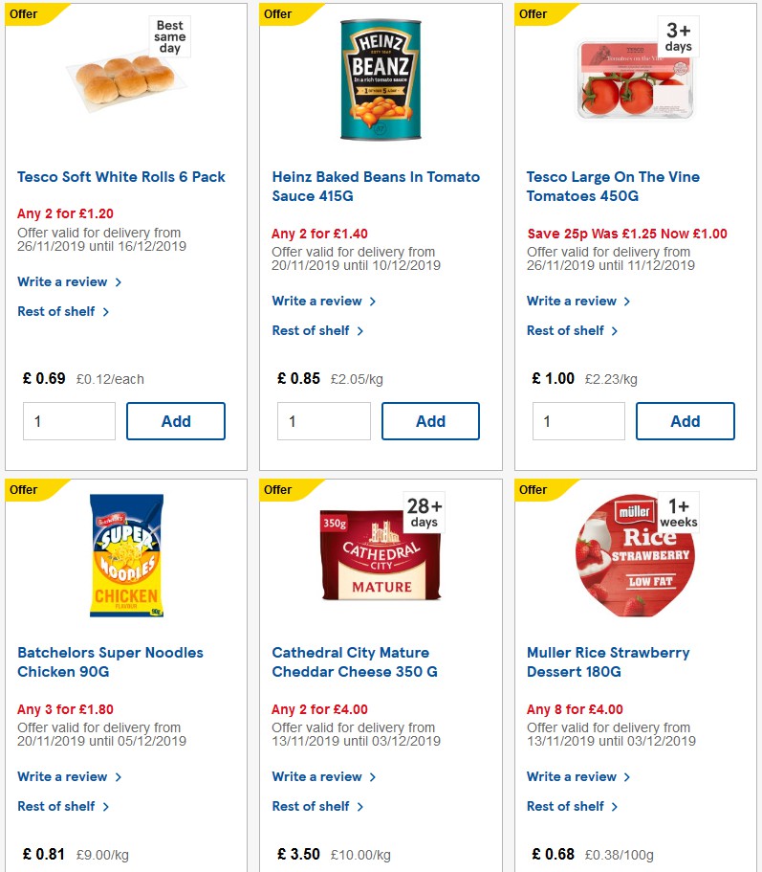The image size is (762, 872).
Task: Click quantity field for vine tomatoes
Action: (578, 420)
